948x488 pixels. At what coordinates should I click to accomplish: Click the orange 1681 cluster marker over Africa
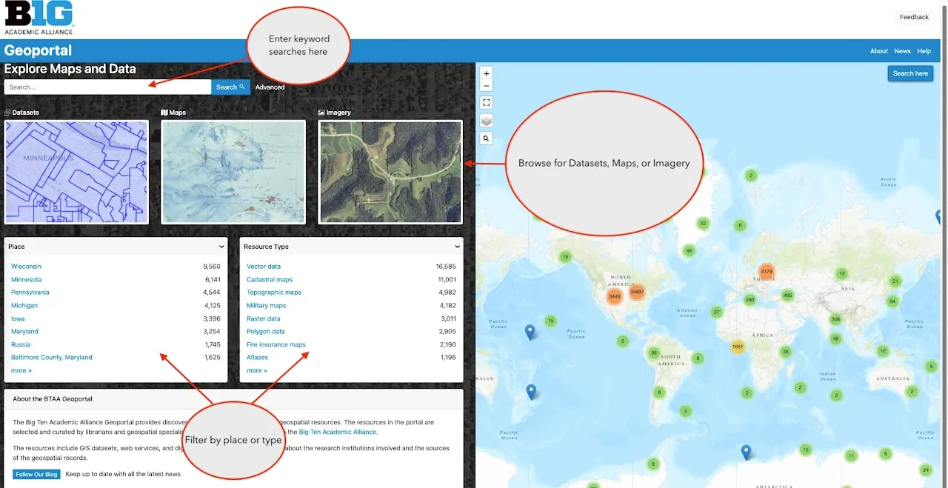point(737,347)
